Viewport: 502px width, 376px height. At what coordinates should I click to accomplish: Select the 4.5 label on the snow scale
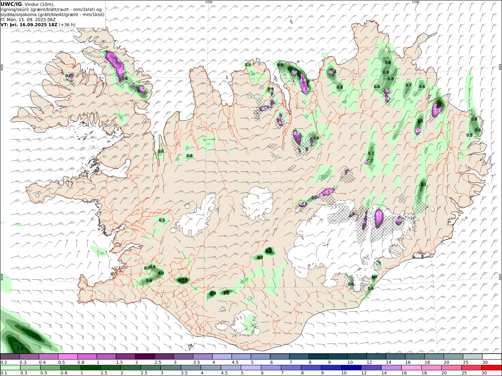(235, 362)
